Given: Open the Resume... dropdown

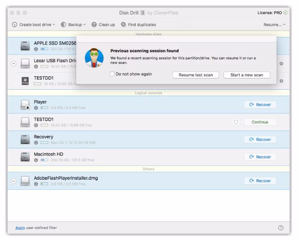Looking at the screenshot, I should [274, 25].
